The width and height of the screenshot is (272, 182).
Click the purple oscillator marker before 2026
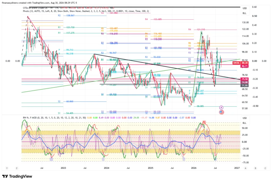click(184, 159)
